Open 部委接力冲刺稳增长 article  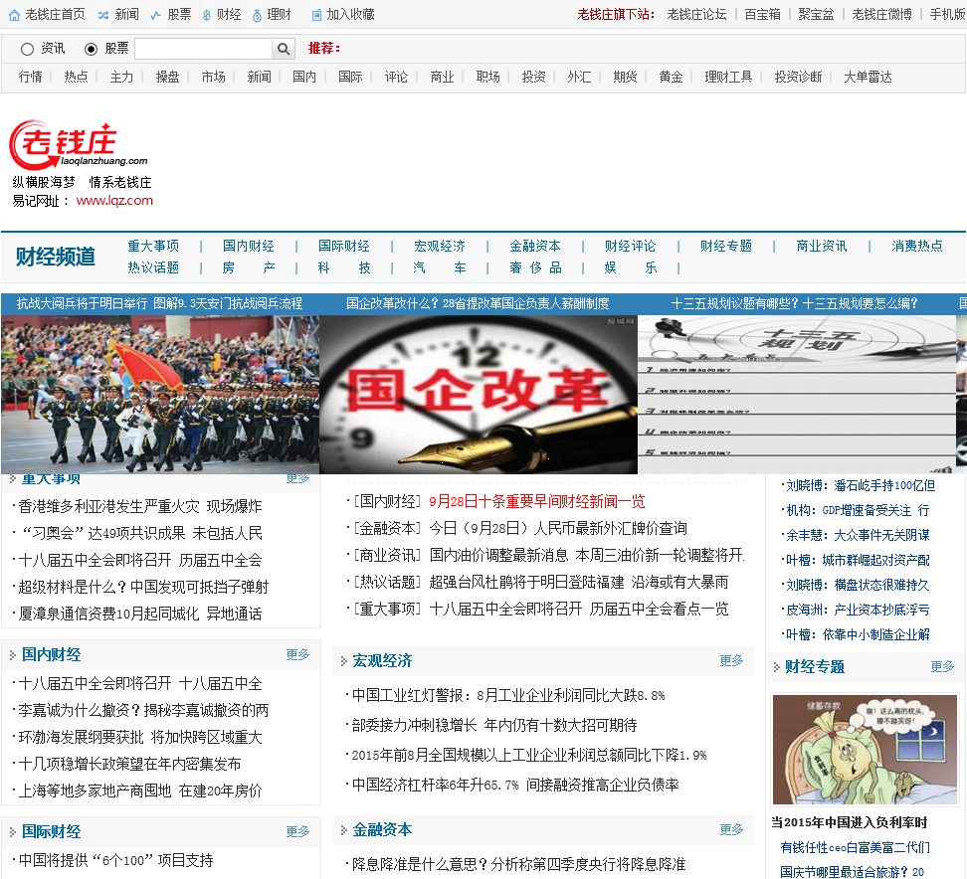(494, 726)
